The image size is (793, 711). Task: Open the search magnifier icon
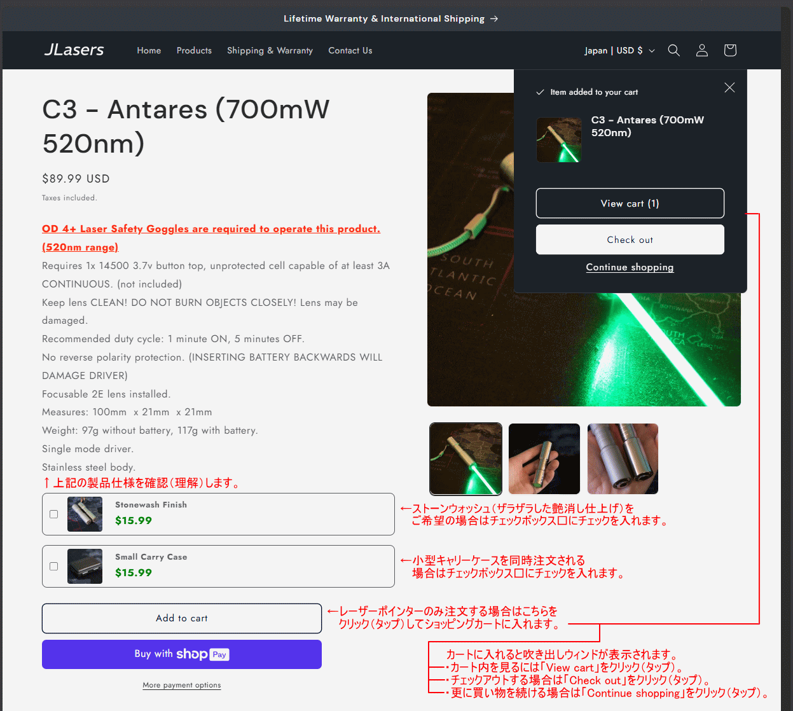[673, 50]
